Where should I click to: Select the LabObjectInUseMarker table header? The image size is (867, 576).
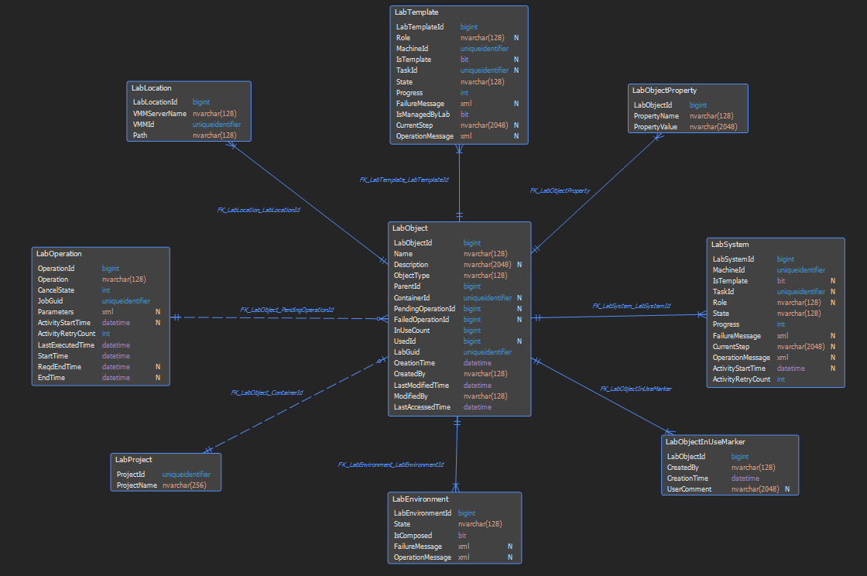coord(706,442)
